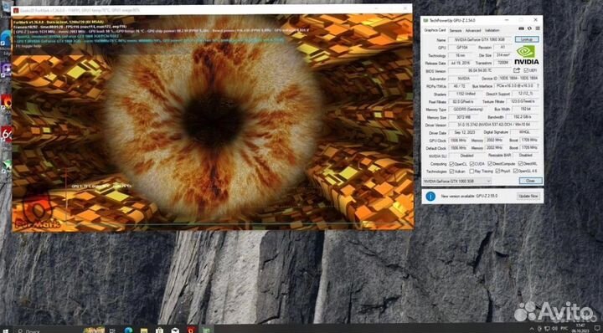Open the Task View taskbar button
The width and height of the screenshot is (603, 333).
pos(112,330)
